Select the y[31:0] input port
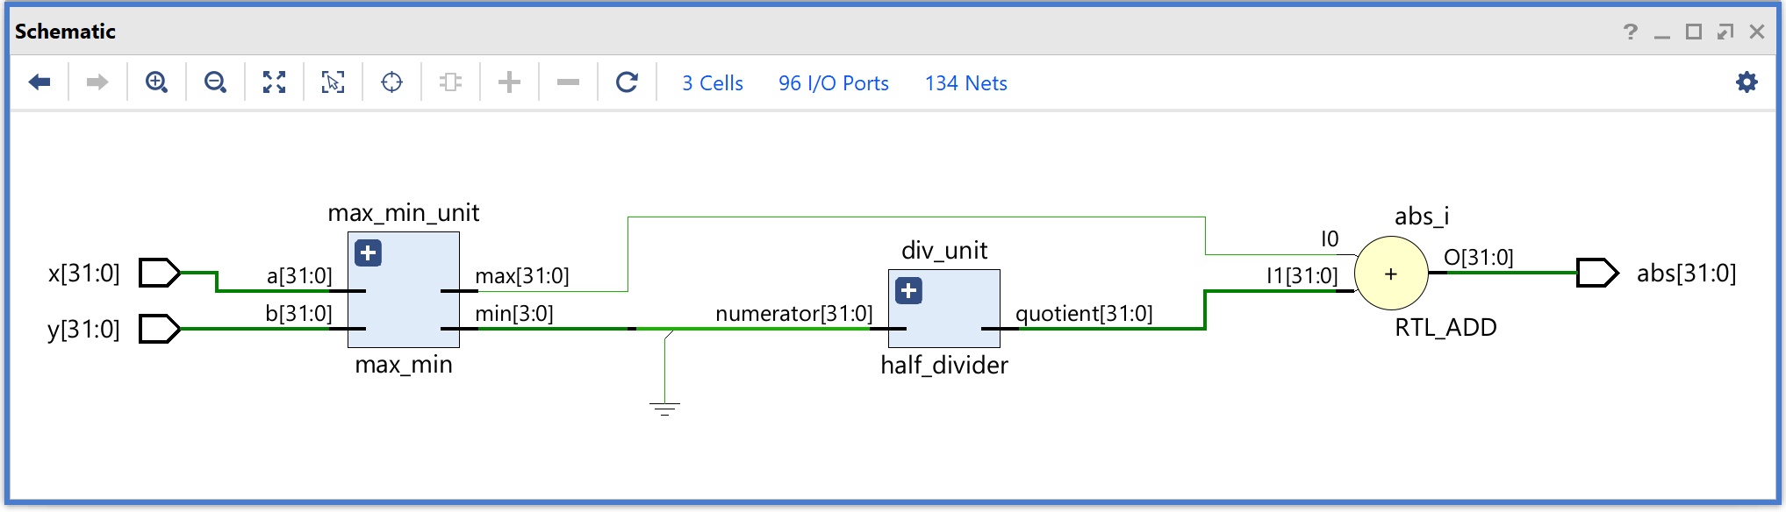1786x512 pixels. (159, 329)
